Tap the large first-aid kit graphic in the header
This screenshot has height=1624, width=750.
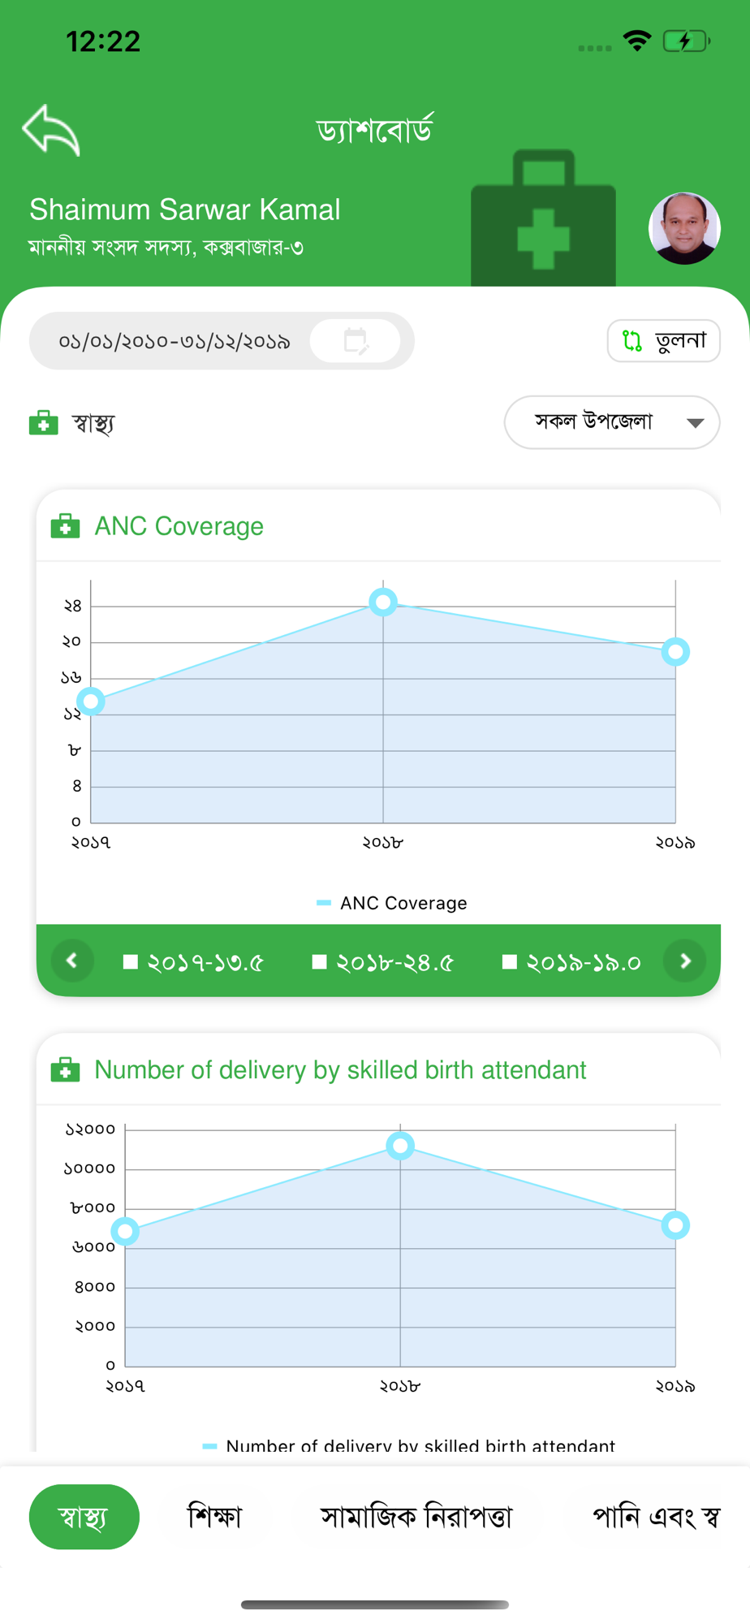(543, 218)
